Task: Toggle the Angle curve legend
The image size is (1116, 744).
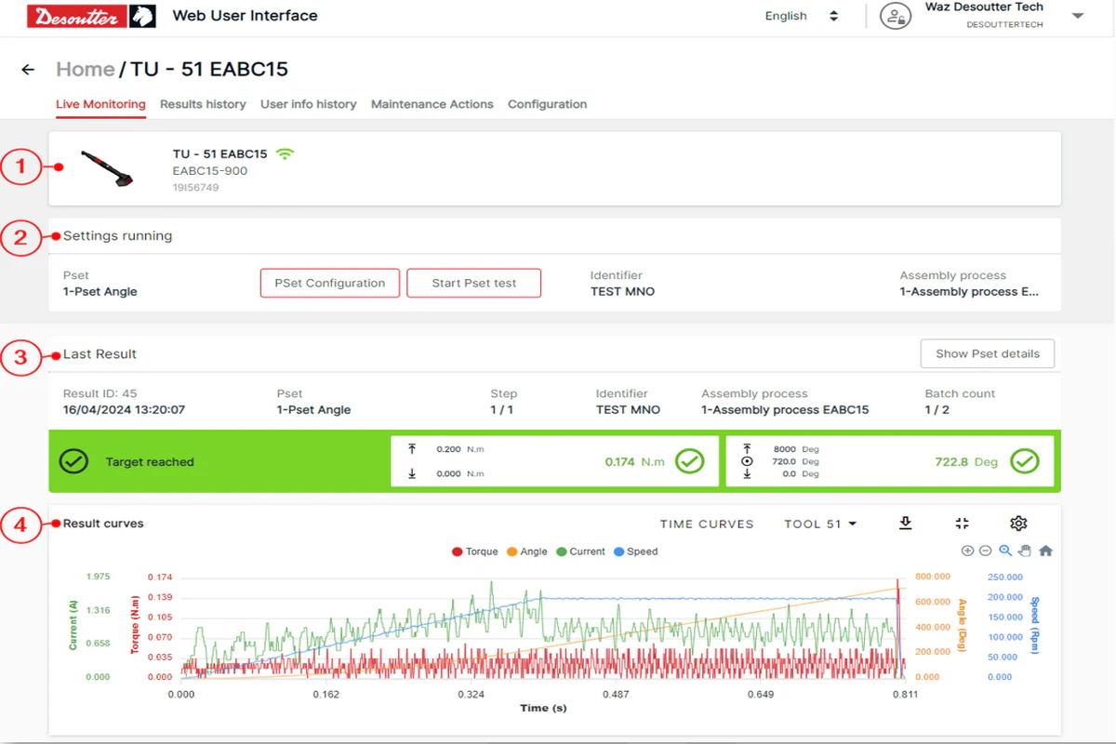Action: (527, 551)
